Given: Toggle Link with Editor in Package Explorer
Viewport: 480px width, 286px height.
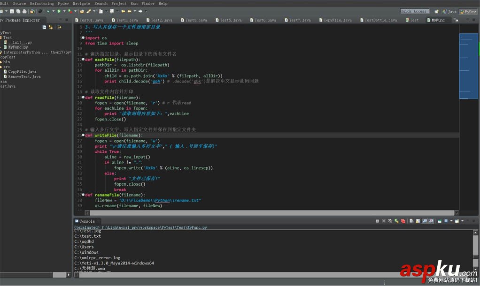Looking at the screenshot, I should 51,27.
